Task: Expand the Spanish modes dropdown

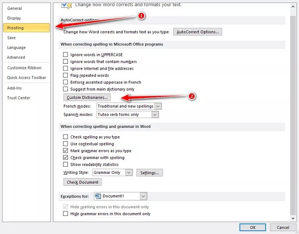Action: [155, 114]
